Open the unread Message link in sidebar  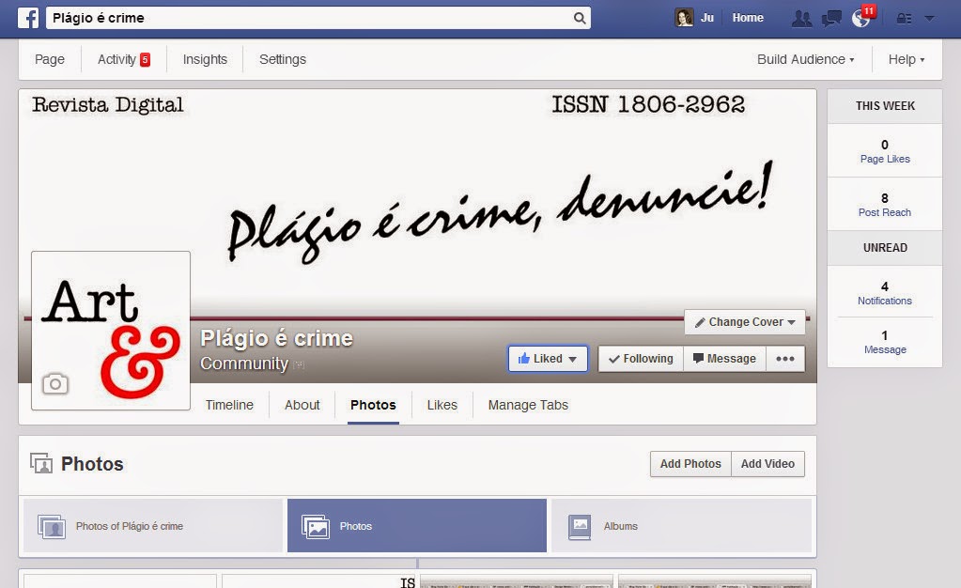[885, 349]
